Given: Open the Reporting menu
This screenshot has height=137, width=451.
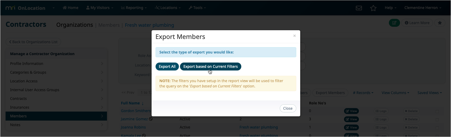Looking at the screenshot, I should point(134,8).
